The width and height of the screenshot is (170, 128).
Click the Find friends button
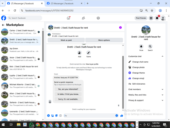tap(141, 18)
